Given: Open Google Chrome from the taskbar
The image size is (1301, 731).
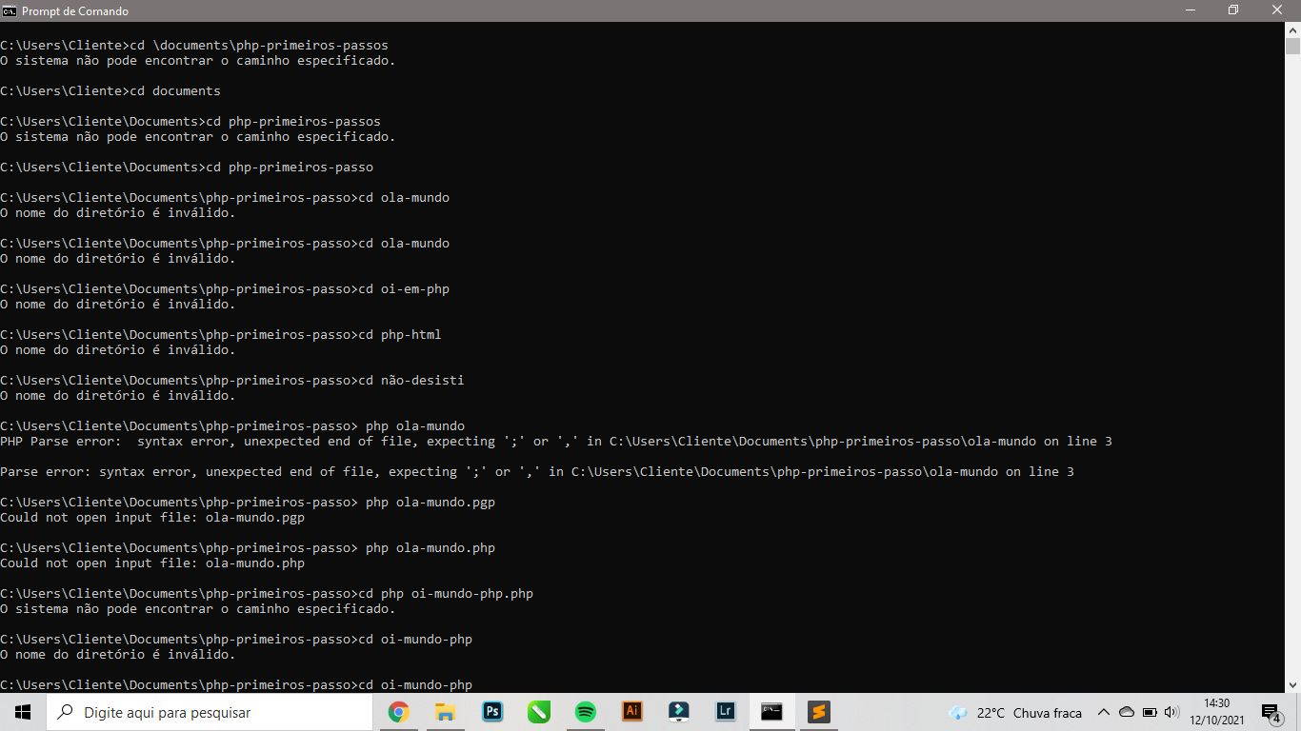Looking at the screenshot, I should [399, 712].
